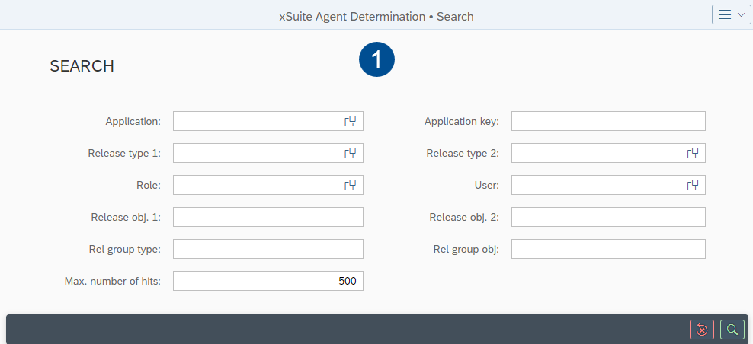Viewport: 753px width, 344px height.
Task: Click the Release obj. 2 text box
Action: click(607, 217)
